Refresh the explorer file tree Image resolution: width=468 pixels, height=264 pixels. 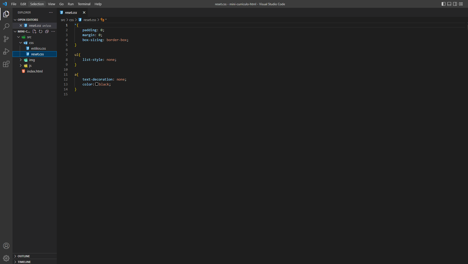[x=41, y=31]
